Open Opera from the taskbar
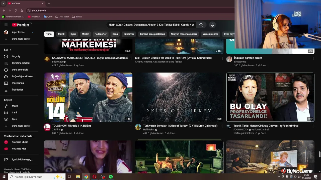Screen dimensions: 321x180 95,177
